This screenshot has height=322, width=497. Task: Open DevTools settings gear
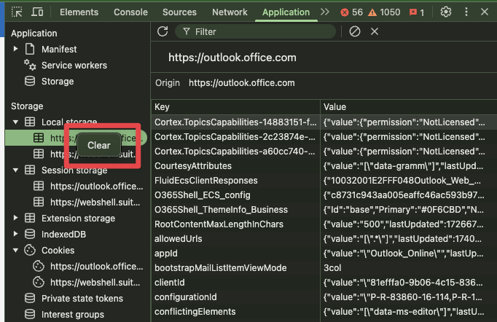click(x=446, y=12)
